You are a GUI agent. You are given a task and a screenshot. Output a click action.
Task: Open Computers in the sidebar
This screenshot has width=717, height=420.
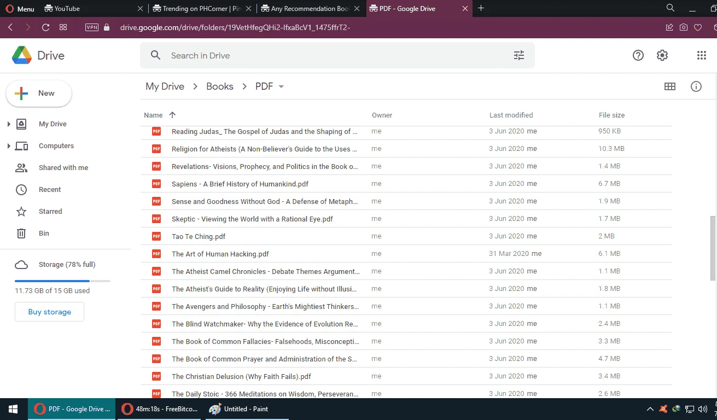56,146
